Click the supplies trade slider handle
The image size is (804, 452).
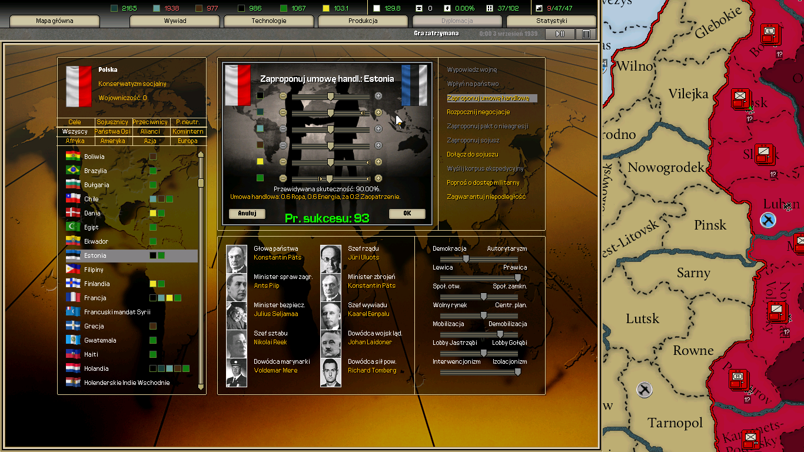[x=330, y=178]
